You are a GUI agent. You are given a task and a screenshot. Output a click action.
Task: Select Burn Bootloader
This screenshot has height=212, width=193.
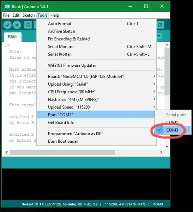[x=96, y=141]
